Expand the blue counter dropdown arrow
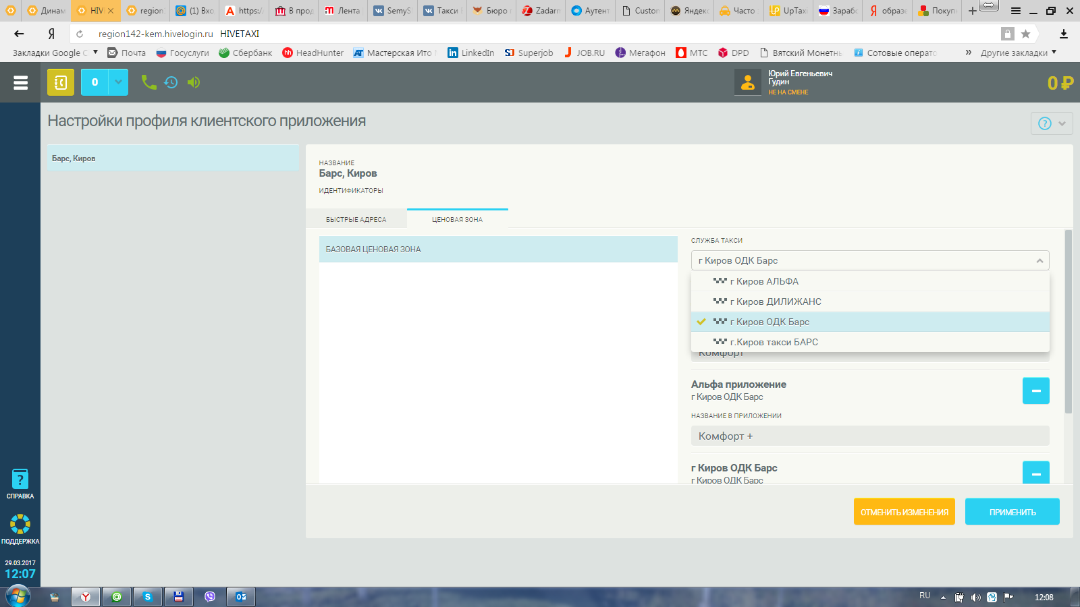The image size is (1080, 607). [x=118, y=82]
